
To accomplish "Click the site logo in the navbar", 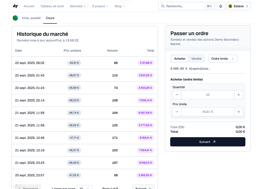I will point(15,6).
